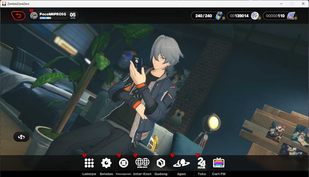Add Dennies with the plus button

259,18
